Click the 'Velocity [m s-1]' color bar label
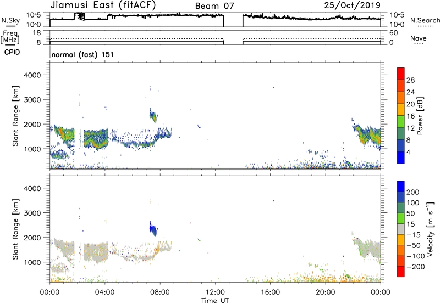Image resolution: width=440 pixels, height=304 pixels. (x=430, y=229)
